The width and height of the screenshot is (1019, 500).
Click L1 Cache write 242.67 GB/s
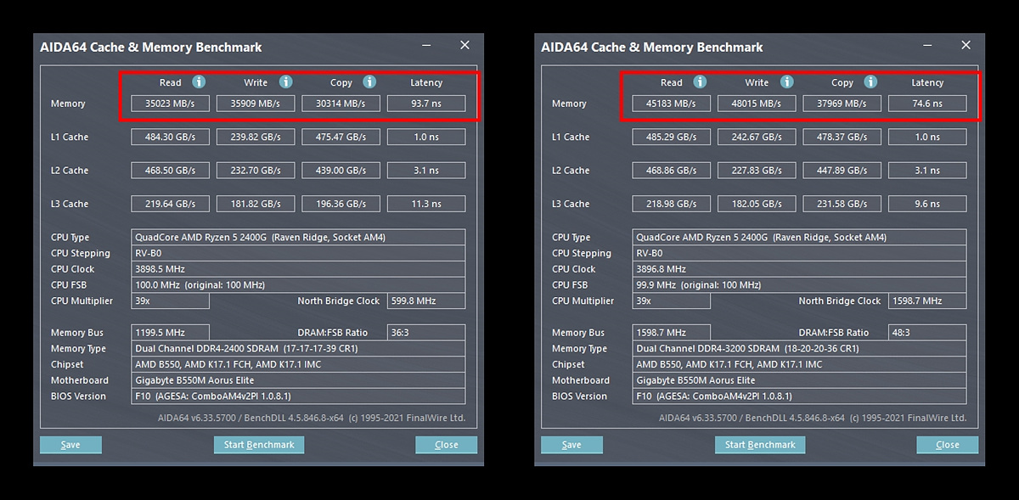tap(757, 137)
